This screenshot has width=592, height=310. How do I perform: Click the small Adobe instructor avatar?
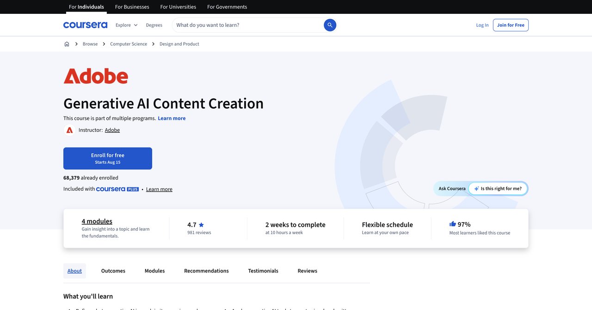[69, 130]
